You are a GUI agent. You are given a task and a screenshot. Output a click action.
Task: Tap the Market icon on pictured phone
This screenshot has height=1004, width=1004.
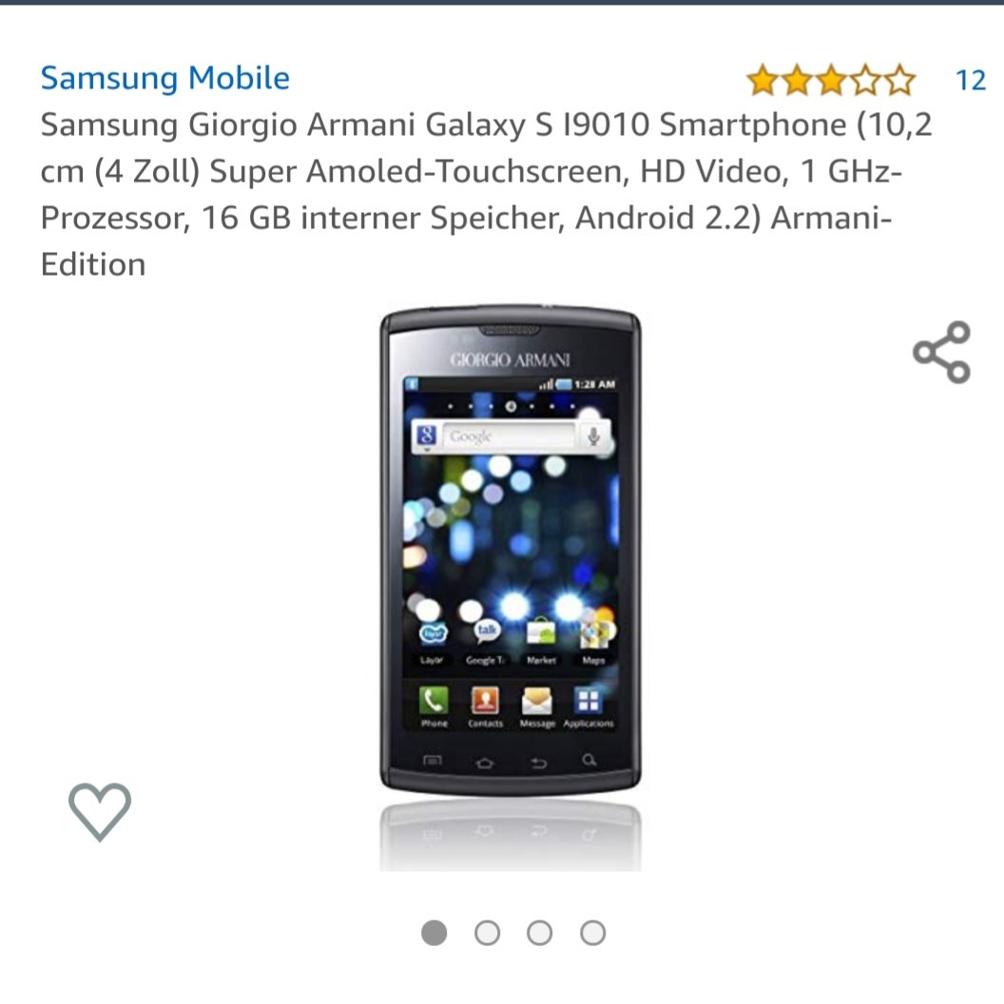(x=541, y=642)
